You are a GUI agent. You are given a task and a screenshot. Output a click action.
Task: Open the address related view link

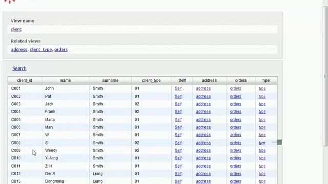coord(19,50)
